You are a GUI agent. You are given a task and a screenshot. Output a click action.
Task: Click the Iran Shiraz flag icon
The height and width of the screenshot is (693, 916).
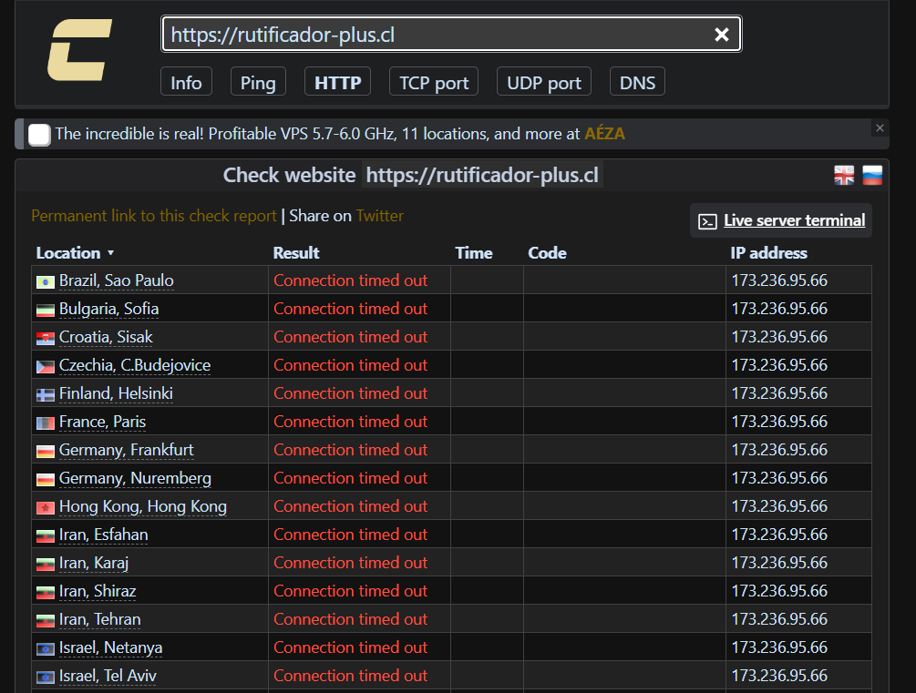pos(45,593)
